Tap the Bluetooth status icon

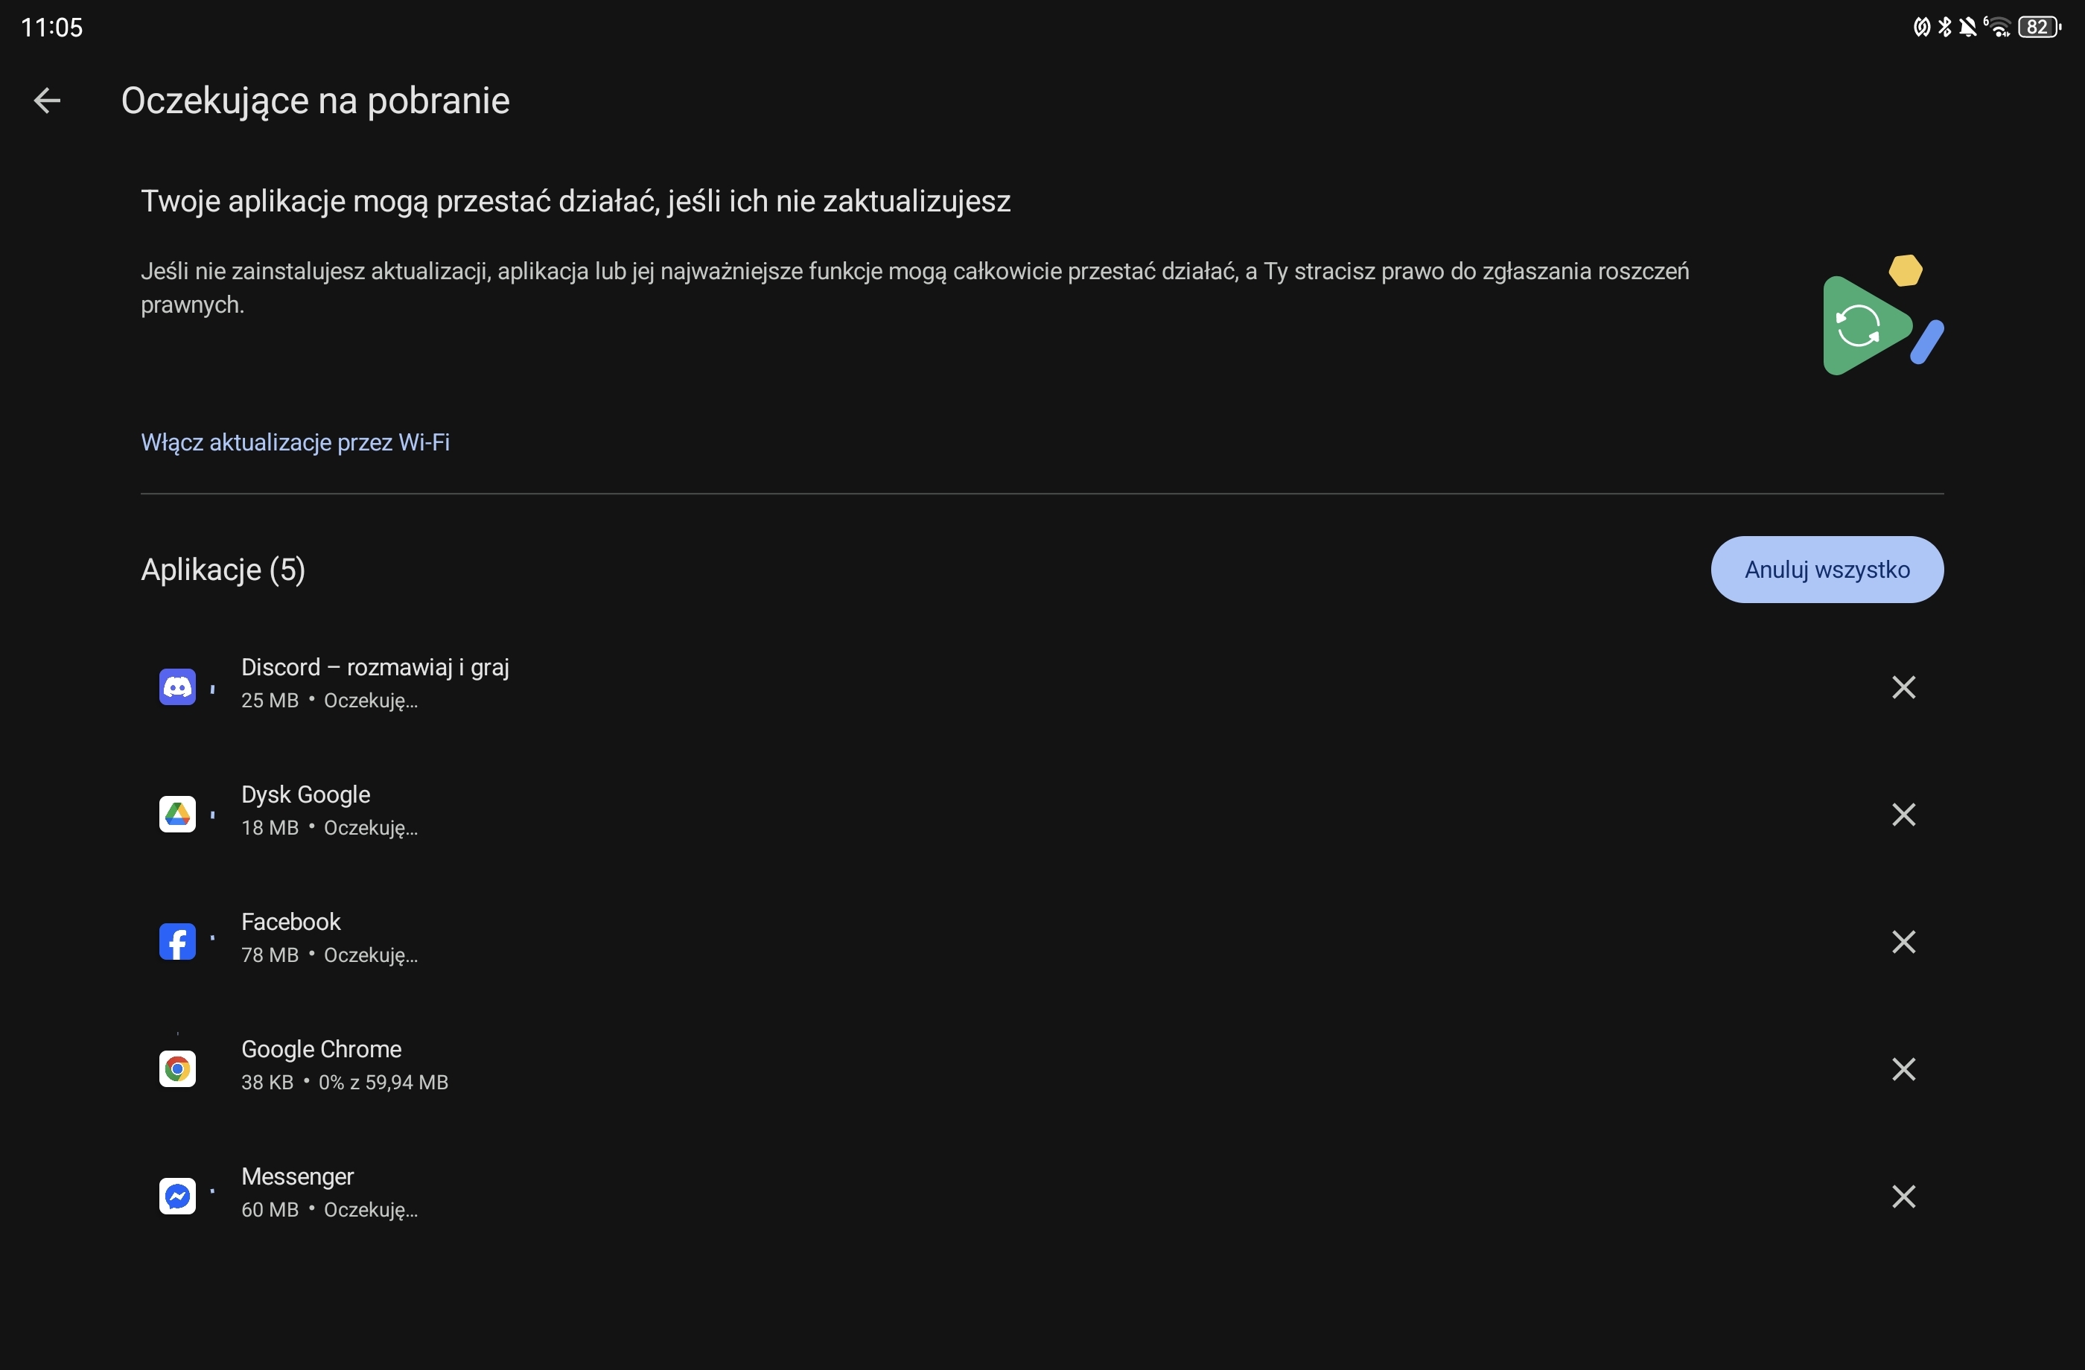coord(1944,27)
